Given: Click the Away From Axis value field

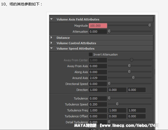Looking at the screenshot, I should click(98, 66).
